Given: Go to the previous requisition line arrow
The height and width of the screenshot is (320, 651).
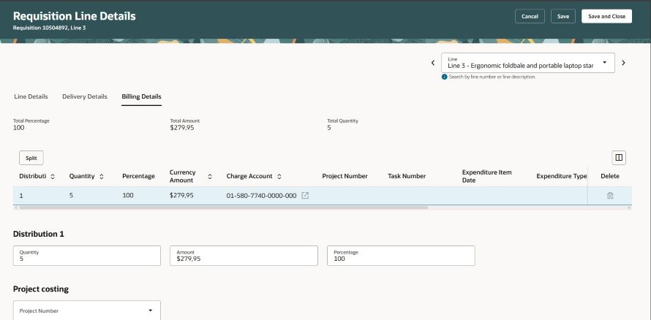Looking at the screenshot, I should coord(432,63).
